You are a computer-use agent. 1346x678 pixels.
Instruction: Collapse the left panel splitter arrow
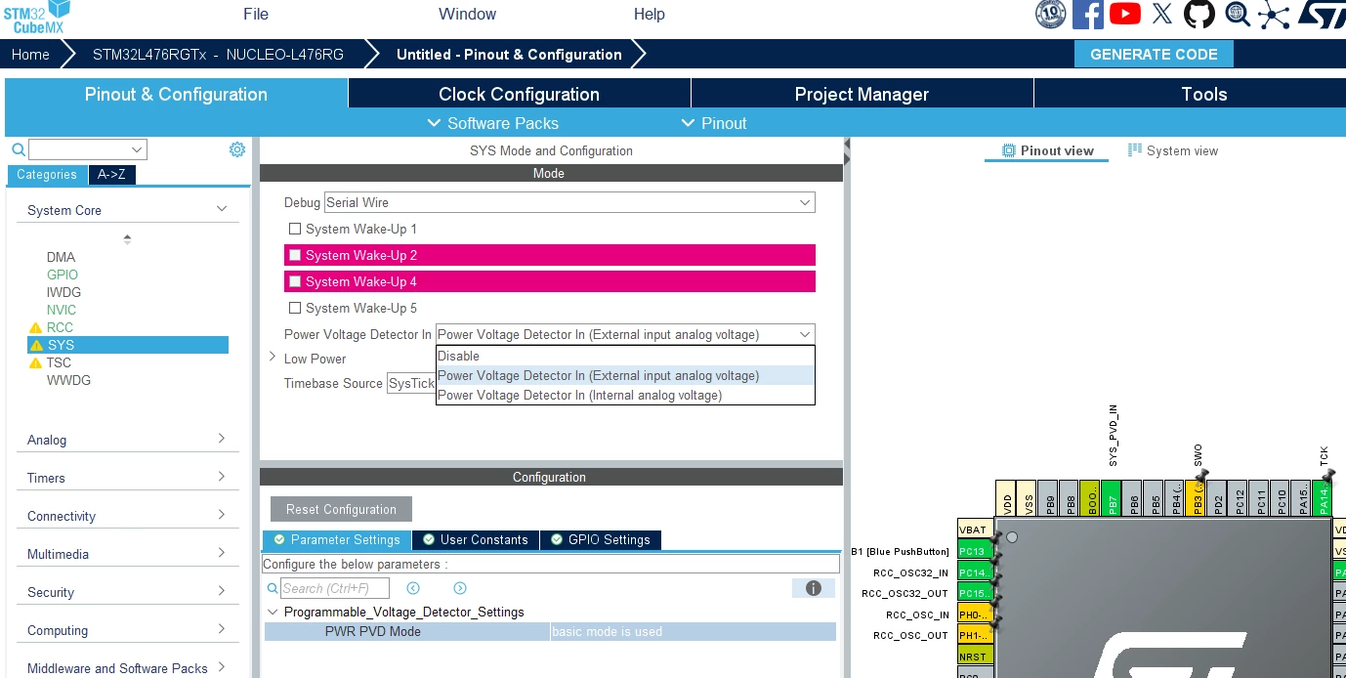pos(847,144)
